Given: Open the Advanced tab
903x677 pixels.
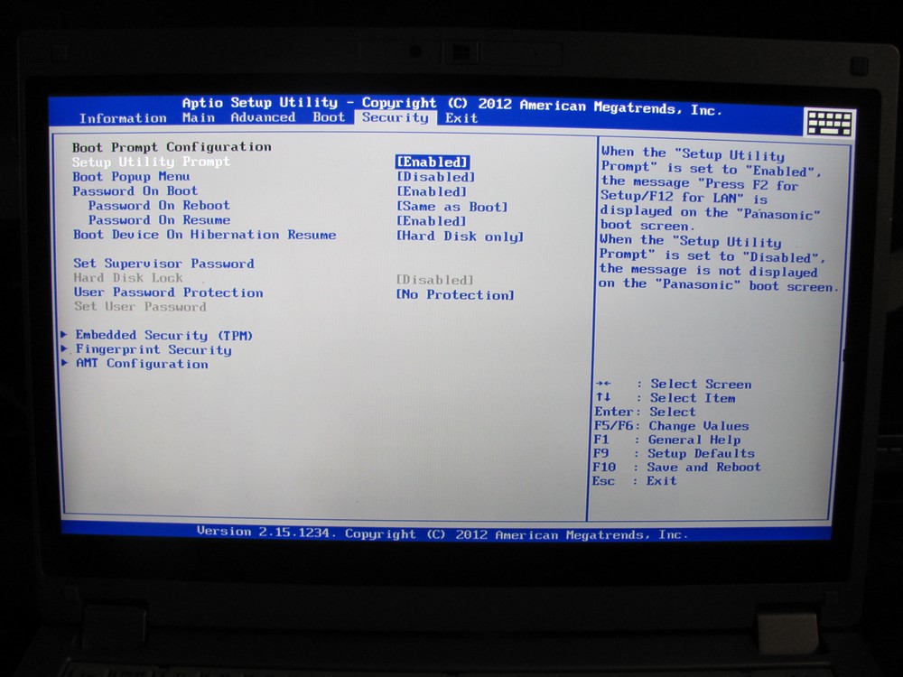Looking at the screenshot, I should click(x=263, y=117).
